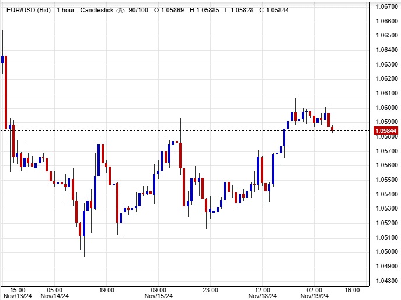
Task: Click the 1.05000 price axis label
Action: click(x=386, y=252)
